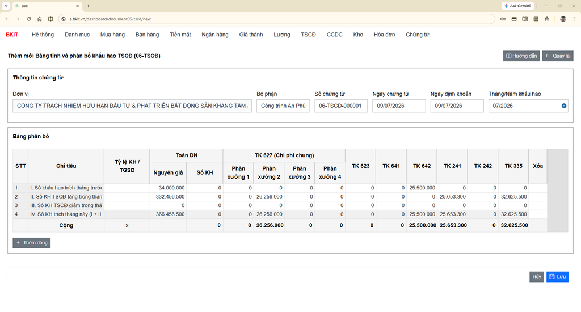
Task: Click Tỷ lệ KH / TGSD column header
Action: point(127,166)
